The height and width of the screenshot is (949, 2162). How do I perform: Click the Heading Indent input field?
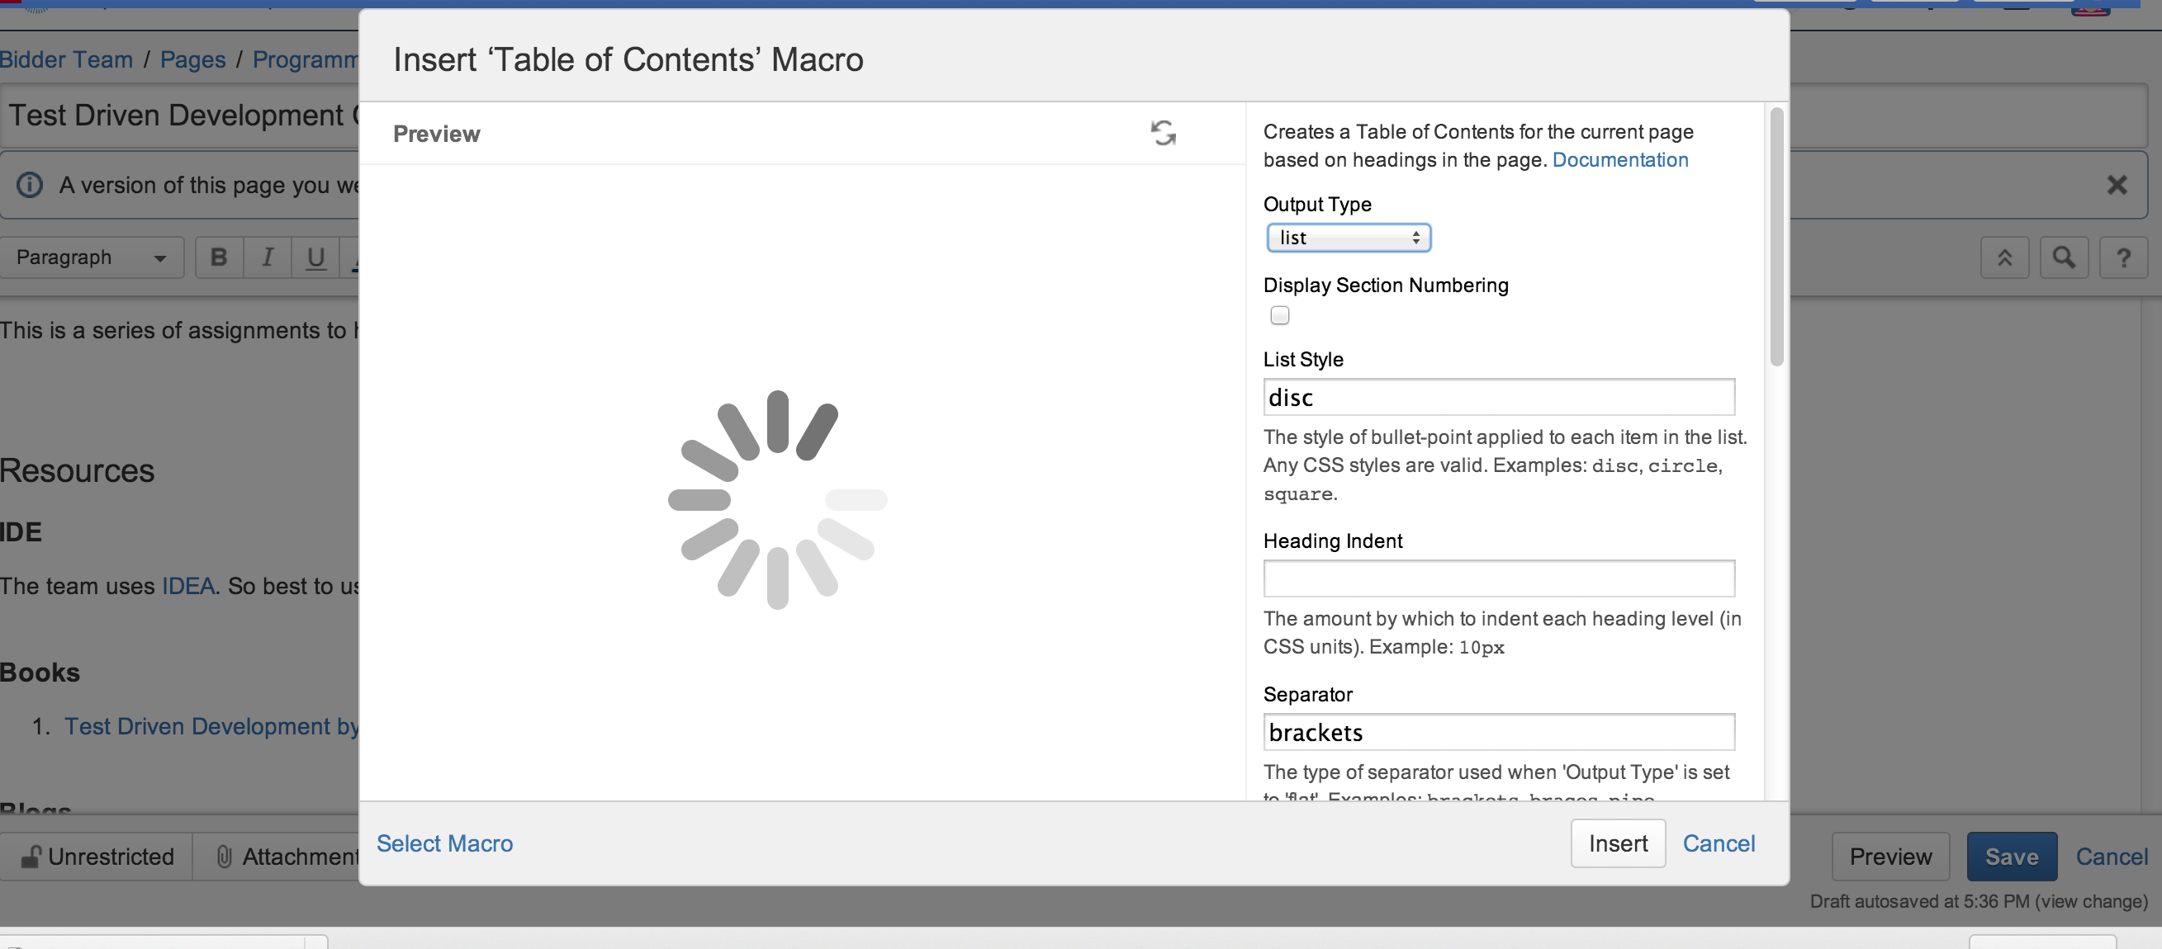(x=1498, y=578)
